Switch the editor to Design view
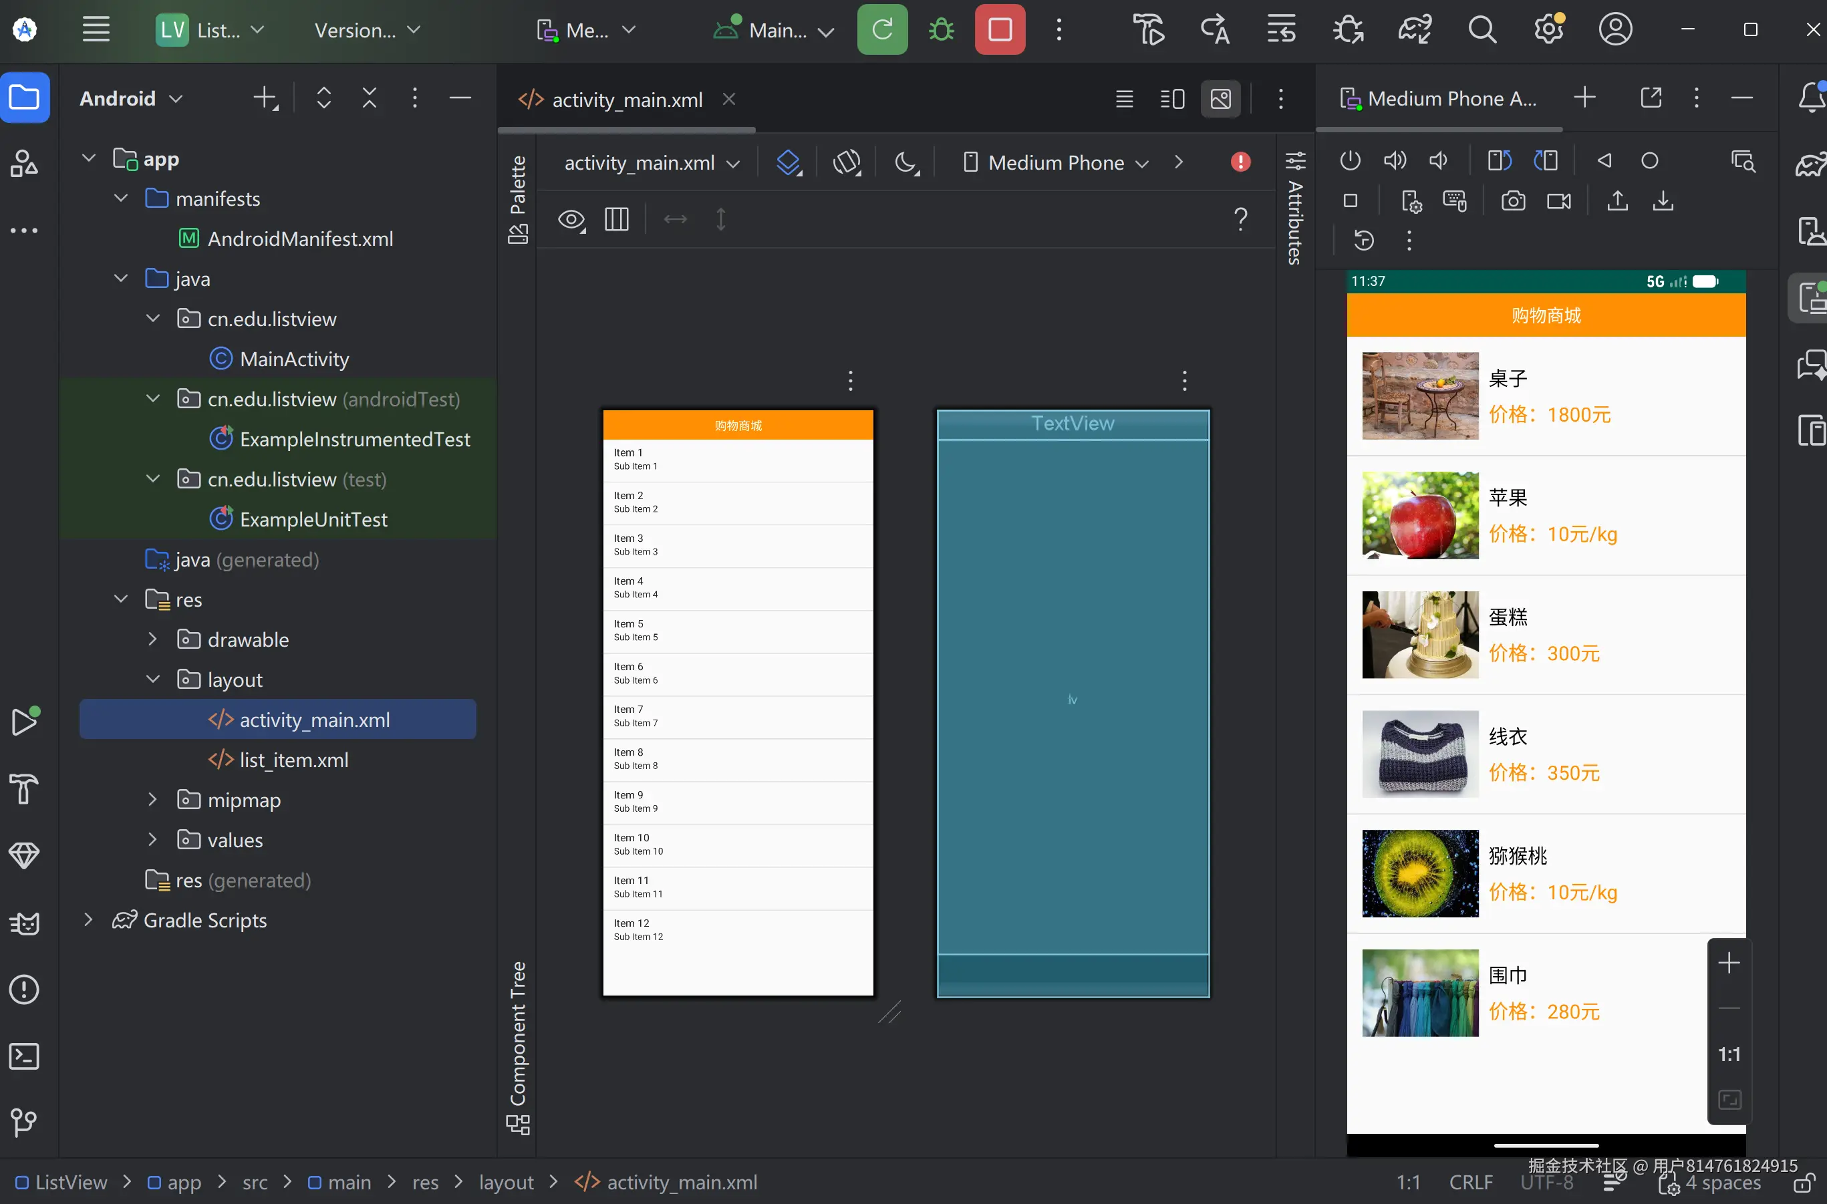 pos(1221,99)
